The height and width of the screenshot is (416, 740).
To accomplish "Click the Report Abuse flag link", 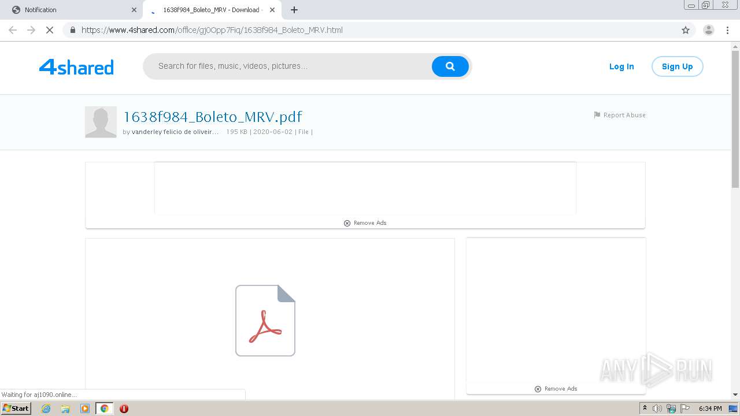I will (620, 115).
